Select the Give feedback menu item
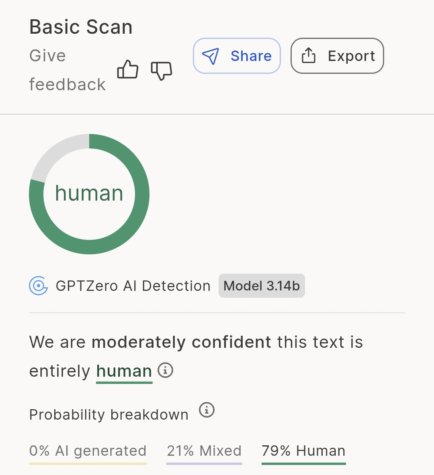Image resolution: width=434 pixels, height=475 pixels. point(67,69)
